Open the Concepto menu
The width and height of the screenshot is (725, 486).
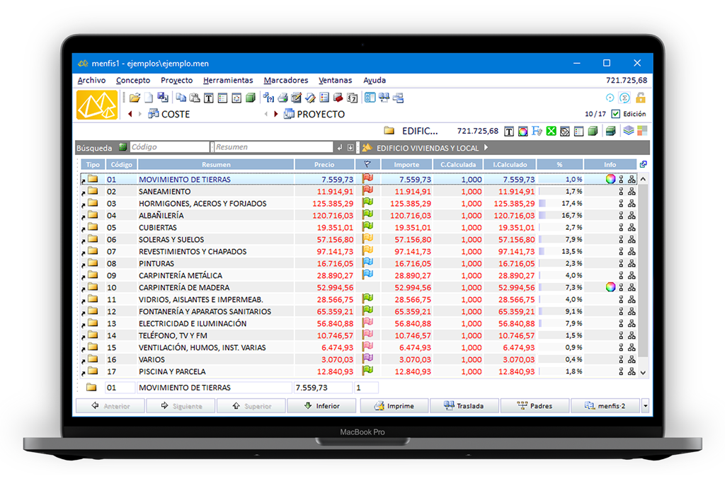coord(133,81)
